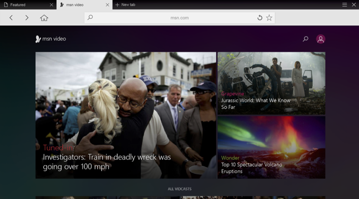Focus the msn.com address bar
Viewport: 359px width, 199px height.
(x=179, y=18)
